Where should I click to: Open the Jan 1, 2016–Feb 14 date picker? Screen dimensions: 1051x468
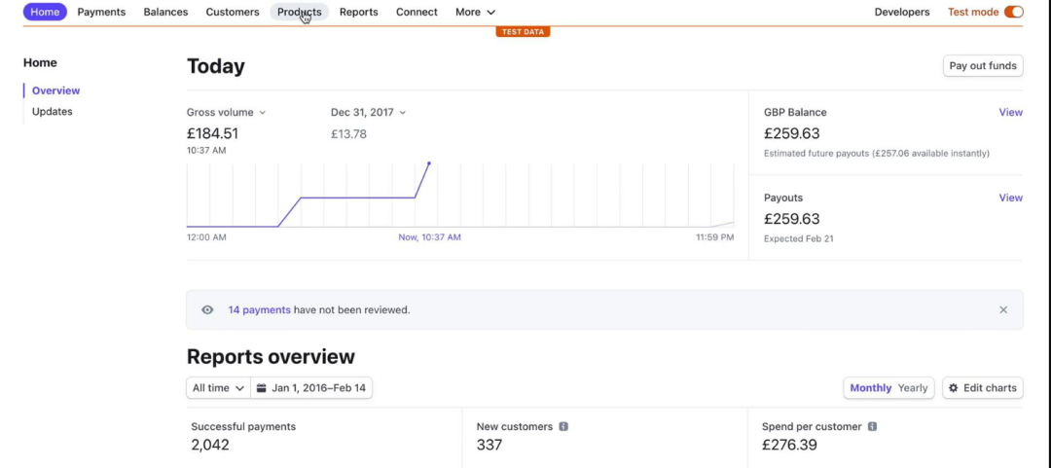(x=311, y=387)
